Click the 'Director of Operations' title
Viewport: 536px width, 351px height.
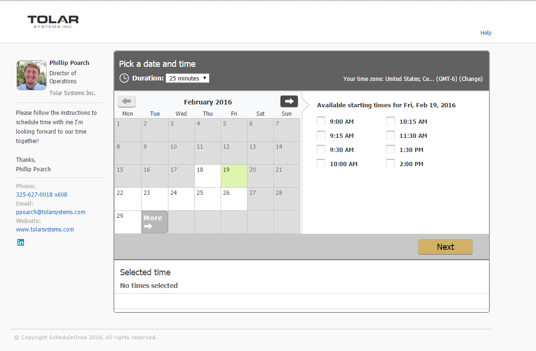(63, 77)
